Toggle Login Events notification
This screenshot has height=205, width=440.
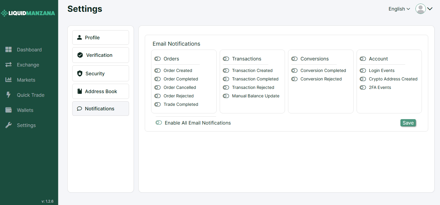click(363, 70)
